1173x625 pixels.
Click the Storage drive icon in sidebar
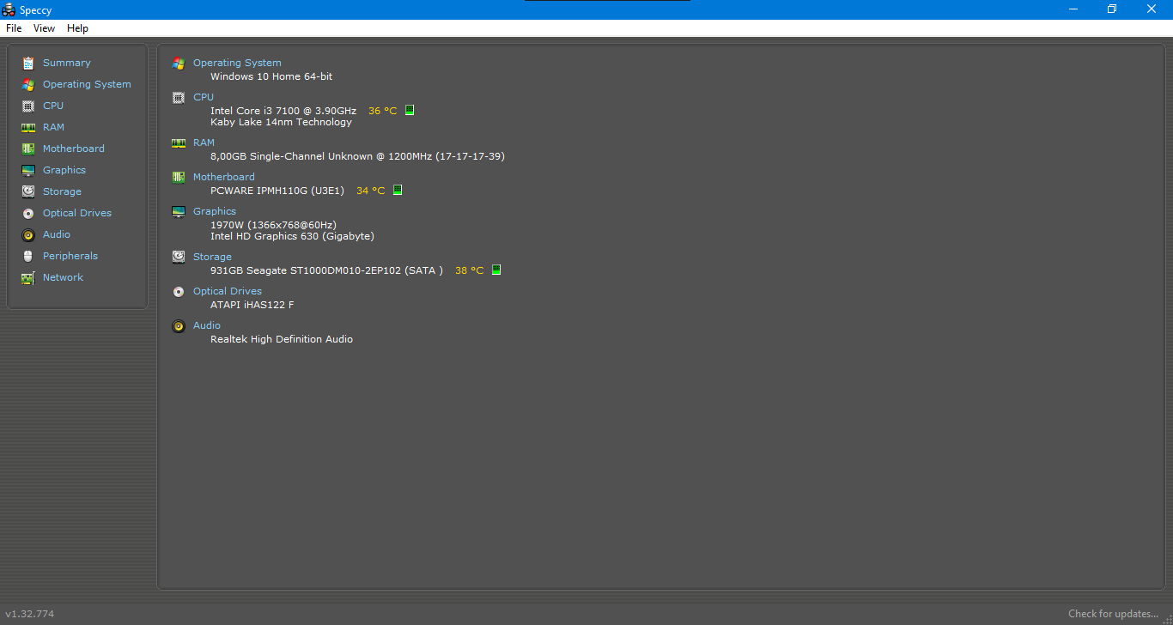28,191
